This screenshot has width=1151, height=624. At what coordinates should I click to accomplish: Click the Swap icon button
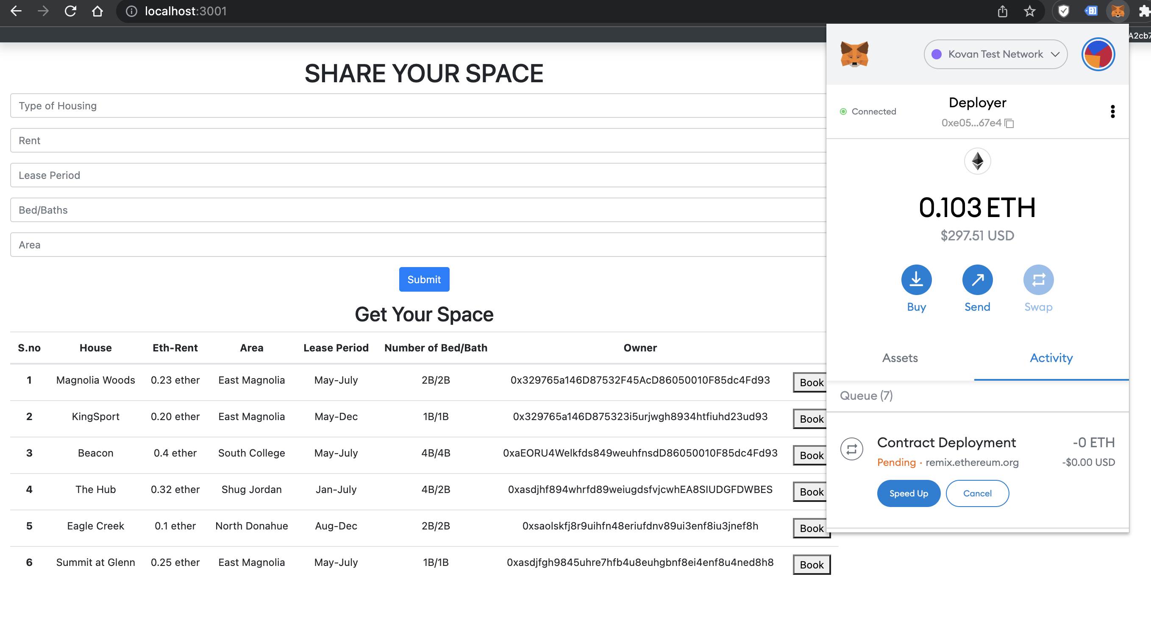coord(1038,280)
